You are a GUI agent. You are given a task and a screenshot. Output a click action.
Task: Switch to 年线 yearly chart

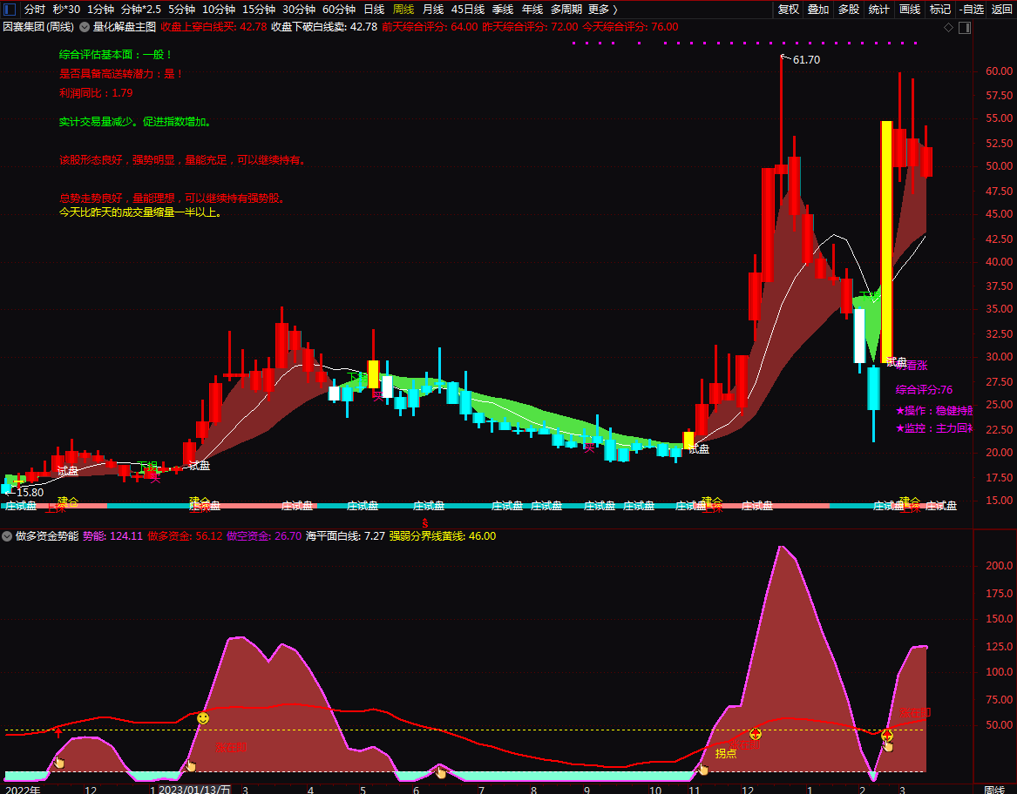click(532, 9)
